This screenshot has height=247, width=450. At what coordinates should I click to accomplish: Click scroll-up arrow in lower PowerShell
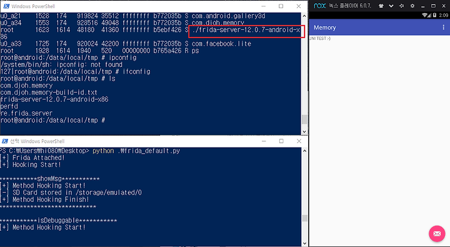(304, 151)
